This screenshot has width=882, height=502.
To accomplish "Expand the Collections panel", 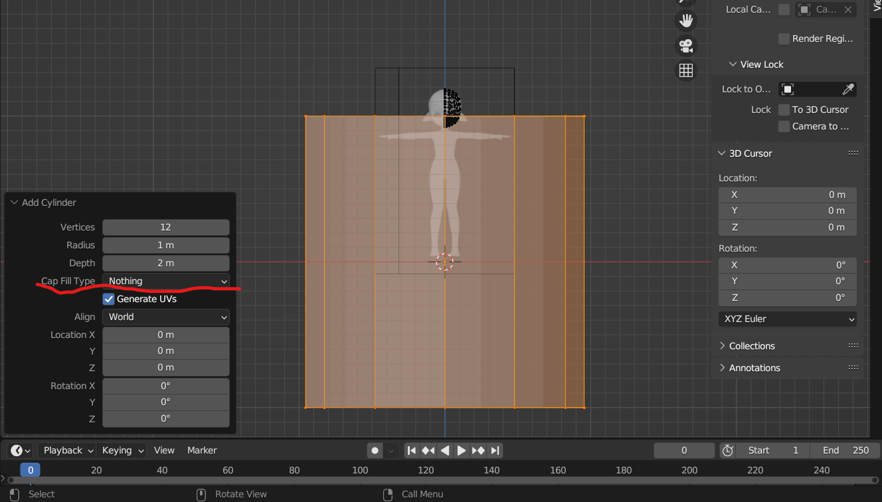I will [751, 346].
